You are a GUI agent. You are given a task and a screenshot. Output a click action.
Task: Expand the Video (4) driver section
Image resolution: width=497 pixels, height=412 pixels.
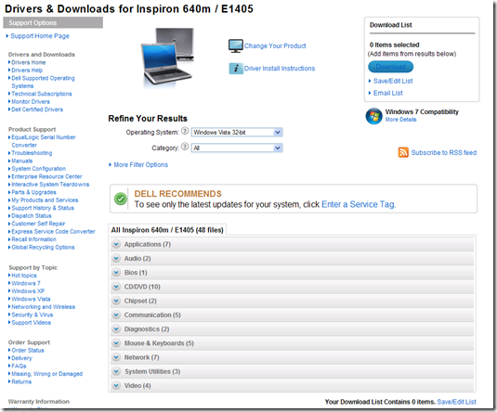click(292, 385)
